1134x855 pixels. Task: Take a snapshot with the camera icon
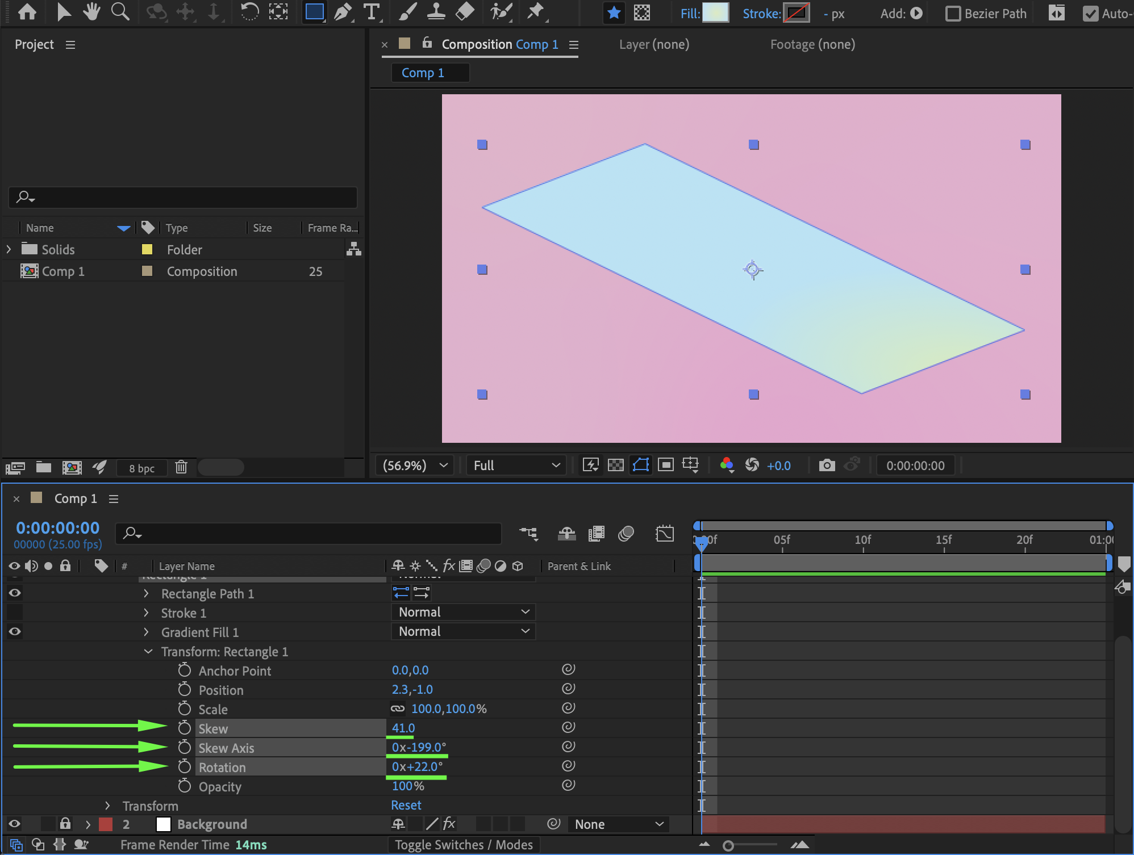click(x=827, y=466)
